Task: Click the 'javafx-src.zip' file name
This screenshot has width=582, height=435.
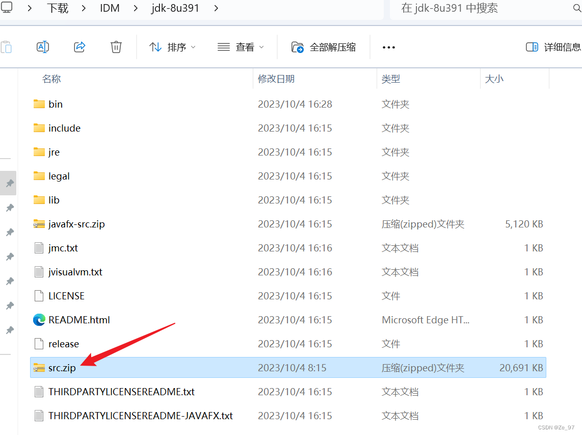Action: pos(76,224)
